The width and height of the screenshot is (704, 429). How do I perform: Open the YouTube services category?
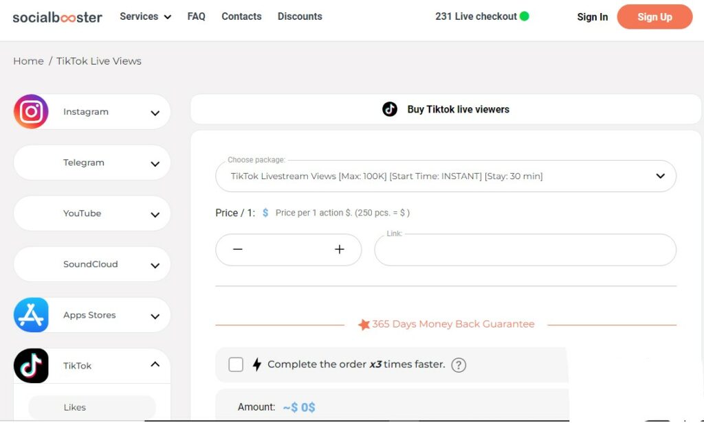point(92,213)
